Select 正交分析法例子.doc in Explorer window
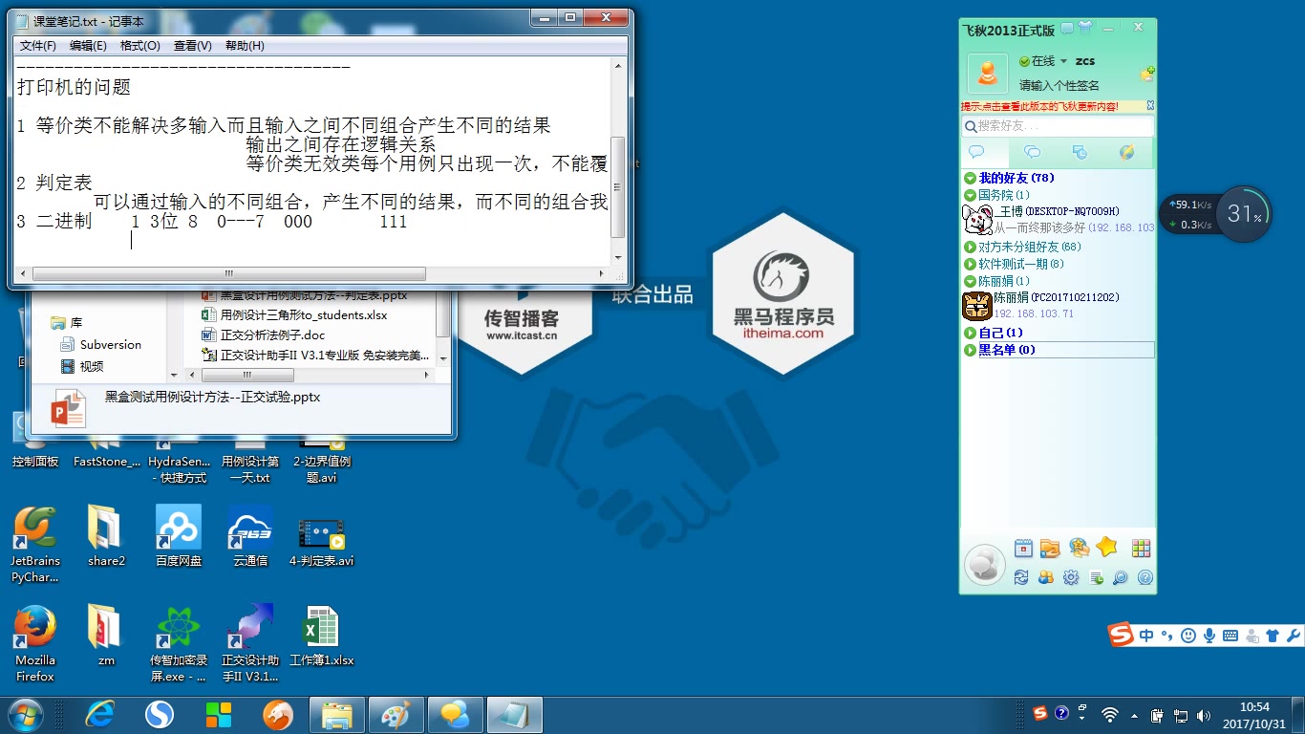This screenshot has height=734, width=1305. (265, 335)
